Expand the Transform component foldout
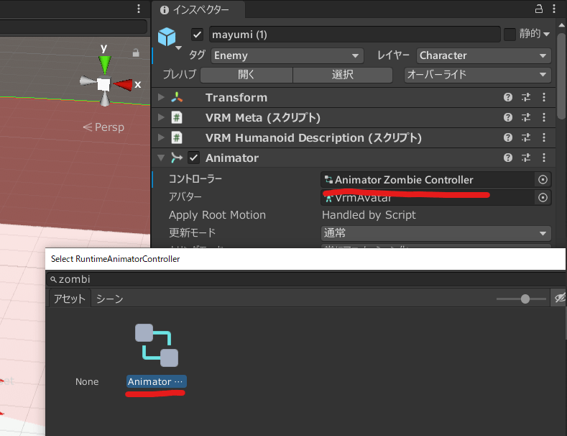 click(x=160, y=98)
